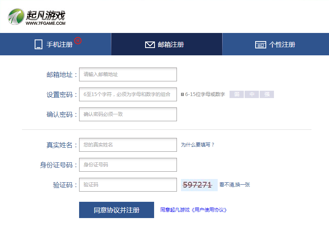Switch to the 手机注册 tab
The height and width of the screenshot is (238, 329).
(x=55, y=44)
